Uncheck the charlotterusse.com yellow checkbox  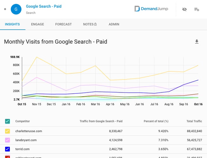tap(7, 131)
